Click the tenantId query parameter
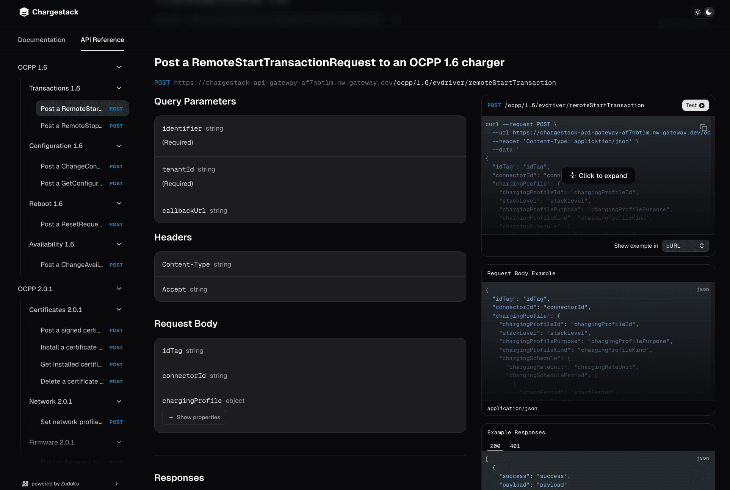Image resolution: width=730 pixels, height=490 pixels. (x=310, y=177)
